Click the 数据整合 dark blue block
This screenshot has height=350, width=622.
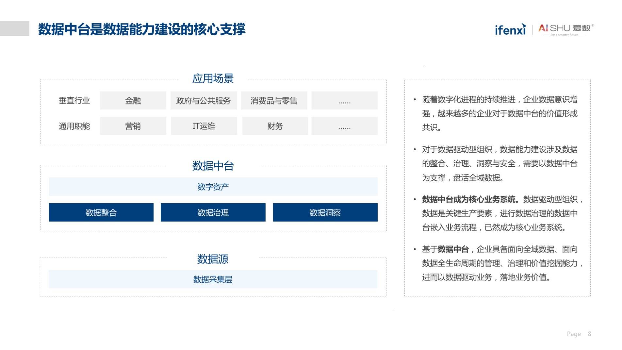coord(101,212)
